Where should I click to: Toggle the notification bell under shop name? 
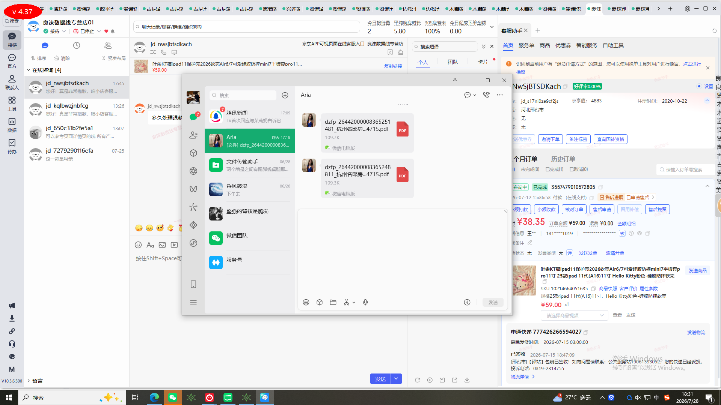(113, 31)
